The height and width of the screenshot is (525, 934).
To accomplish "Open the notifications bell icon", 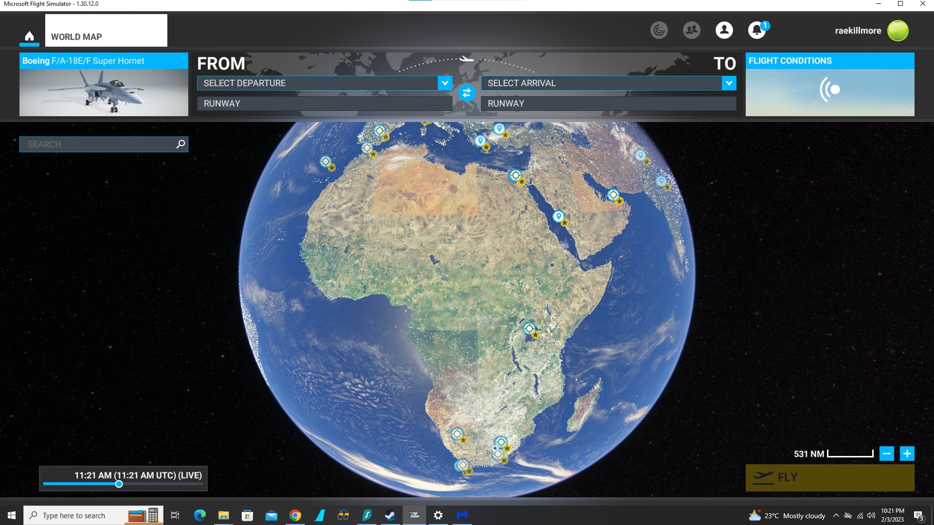I will [757, 30].
